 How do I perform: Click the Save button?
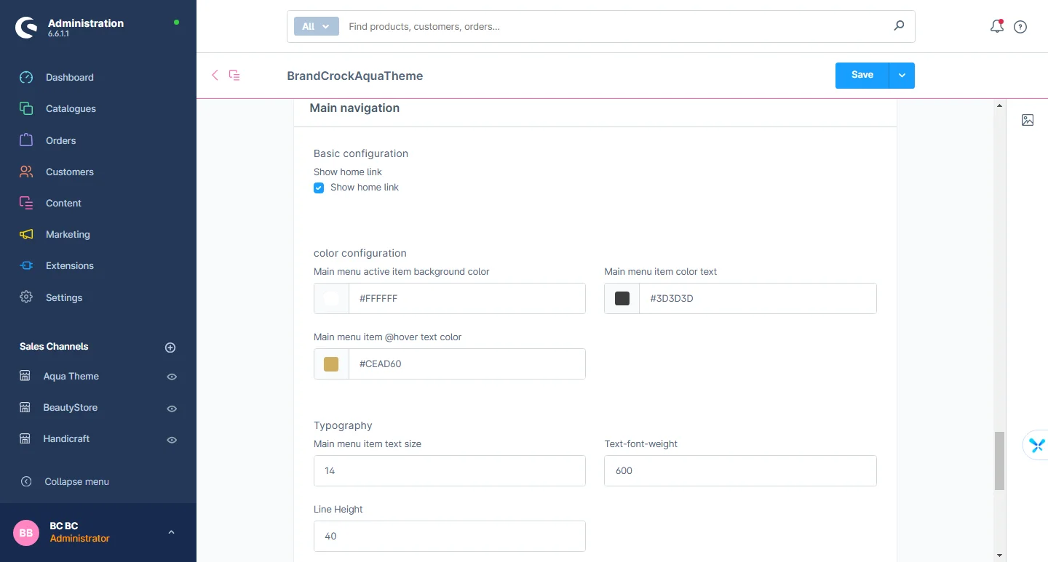click(x=862, y=76)
